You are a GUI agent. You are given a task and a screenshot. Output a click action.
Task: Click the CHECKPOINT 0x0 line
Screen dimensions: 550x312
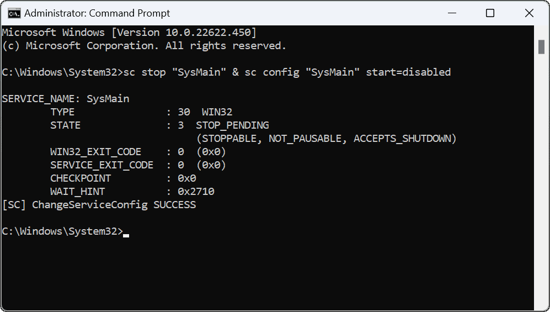tap(123, 178)
